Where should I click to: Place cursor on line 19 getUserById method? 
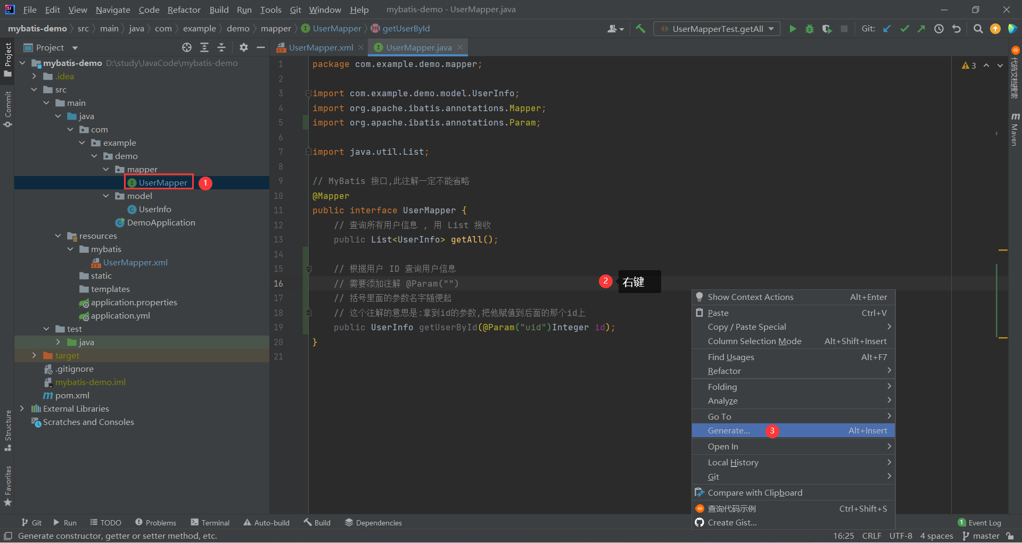(x=448, y=328)
